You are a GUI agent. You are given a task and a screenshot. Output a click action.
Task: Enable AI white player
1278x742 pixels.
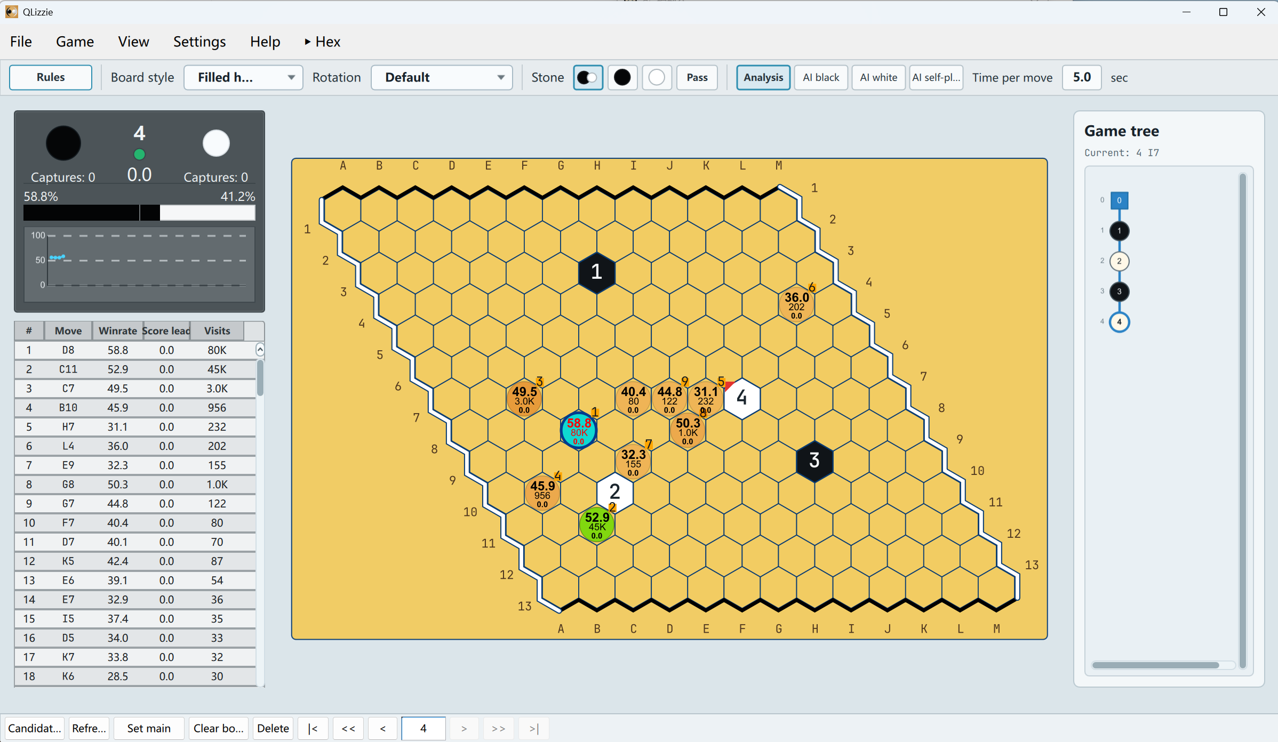(878, 77)
